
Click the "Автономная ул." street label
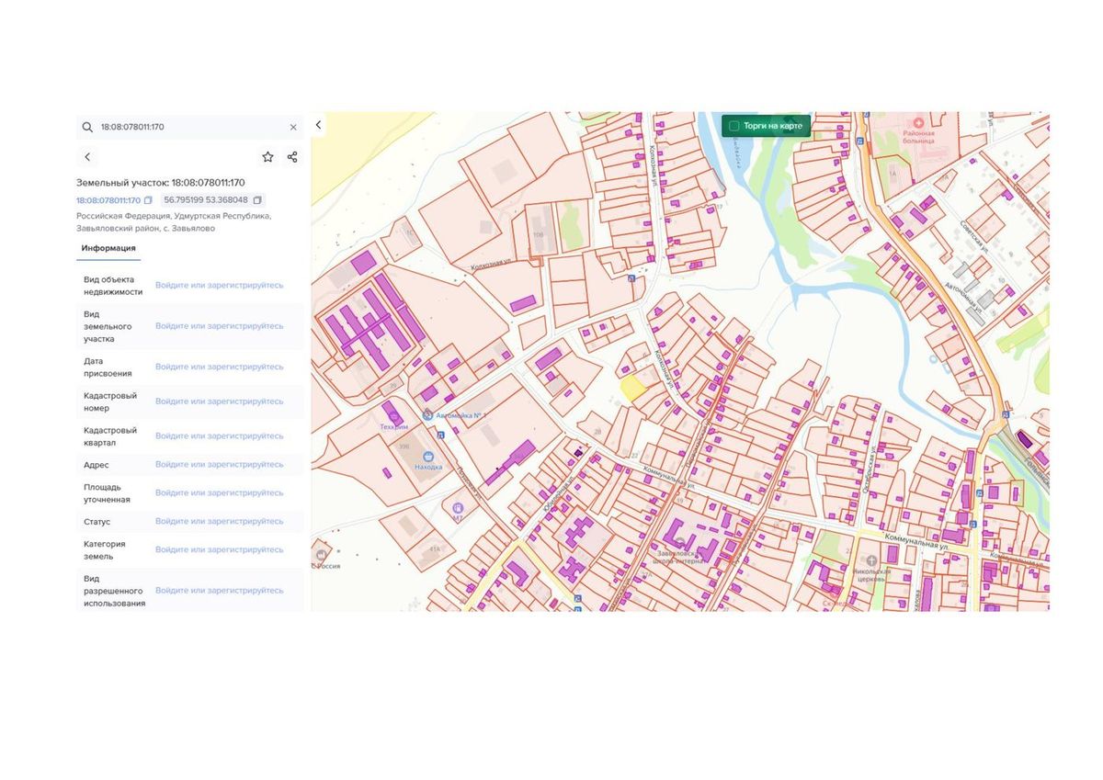click(964, 298)
